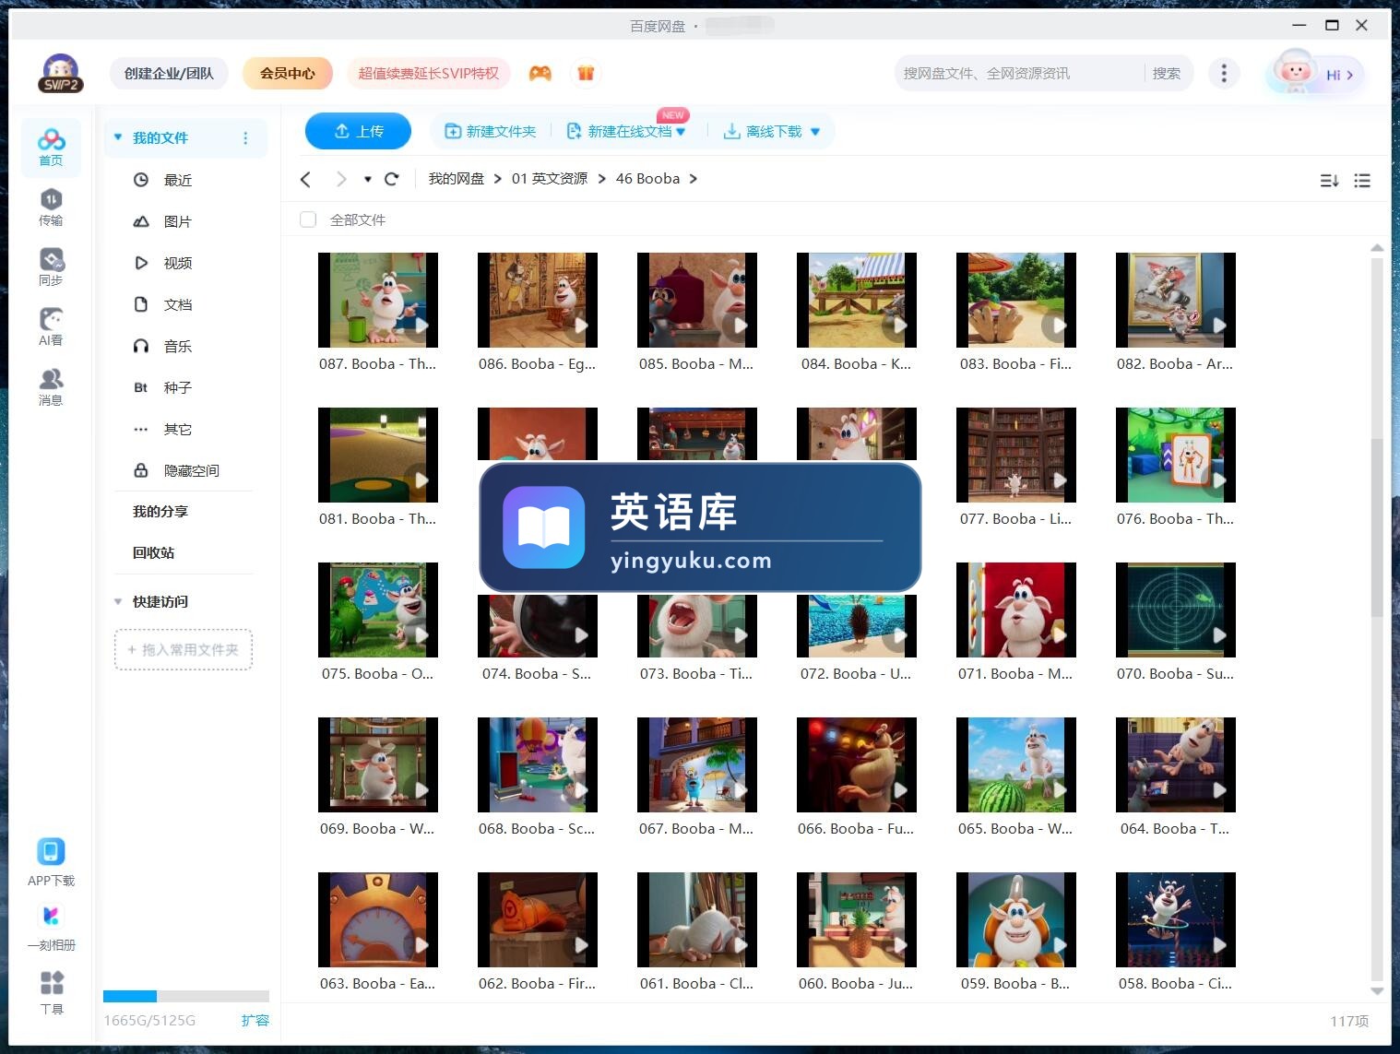
Task: Select 视频 videos category
Action: [178, 263]
